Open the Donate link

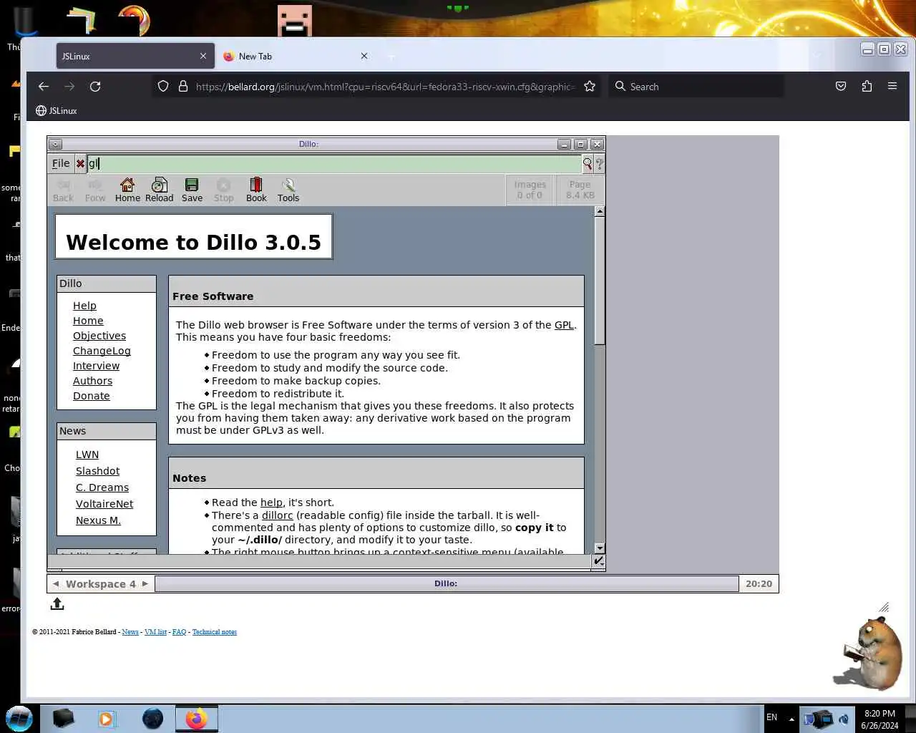click(92, 396)
